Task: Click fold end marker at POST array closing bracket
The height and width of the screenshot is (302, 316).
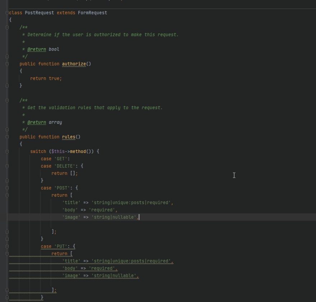Action: click(x=7, y=232)
